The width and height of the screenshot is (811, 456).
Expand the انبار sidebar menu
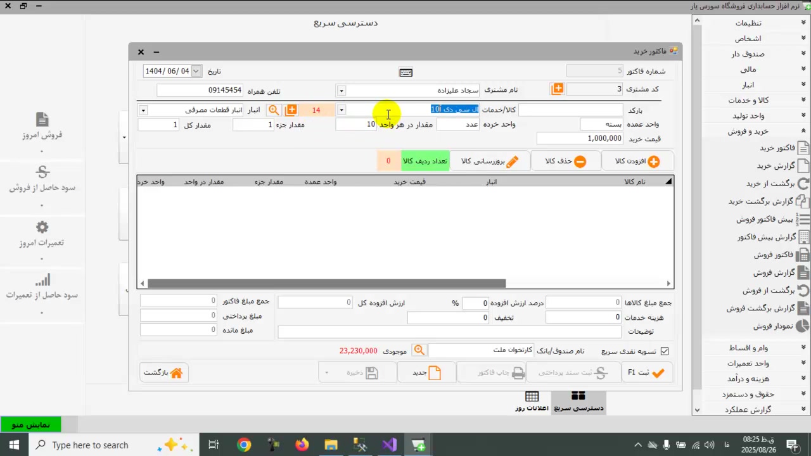tap(753, 85)
